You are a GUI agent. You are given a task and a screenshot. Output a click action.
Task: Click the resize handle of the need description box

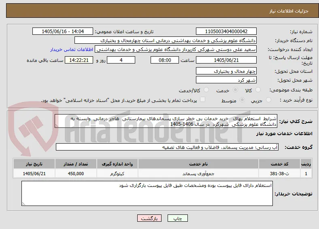[x=57, y=126]
